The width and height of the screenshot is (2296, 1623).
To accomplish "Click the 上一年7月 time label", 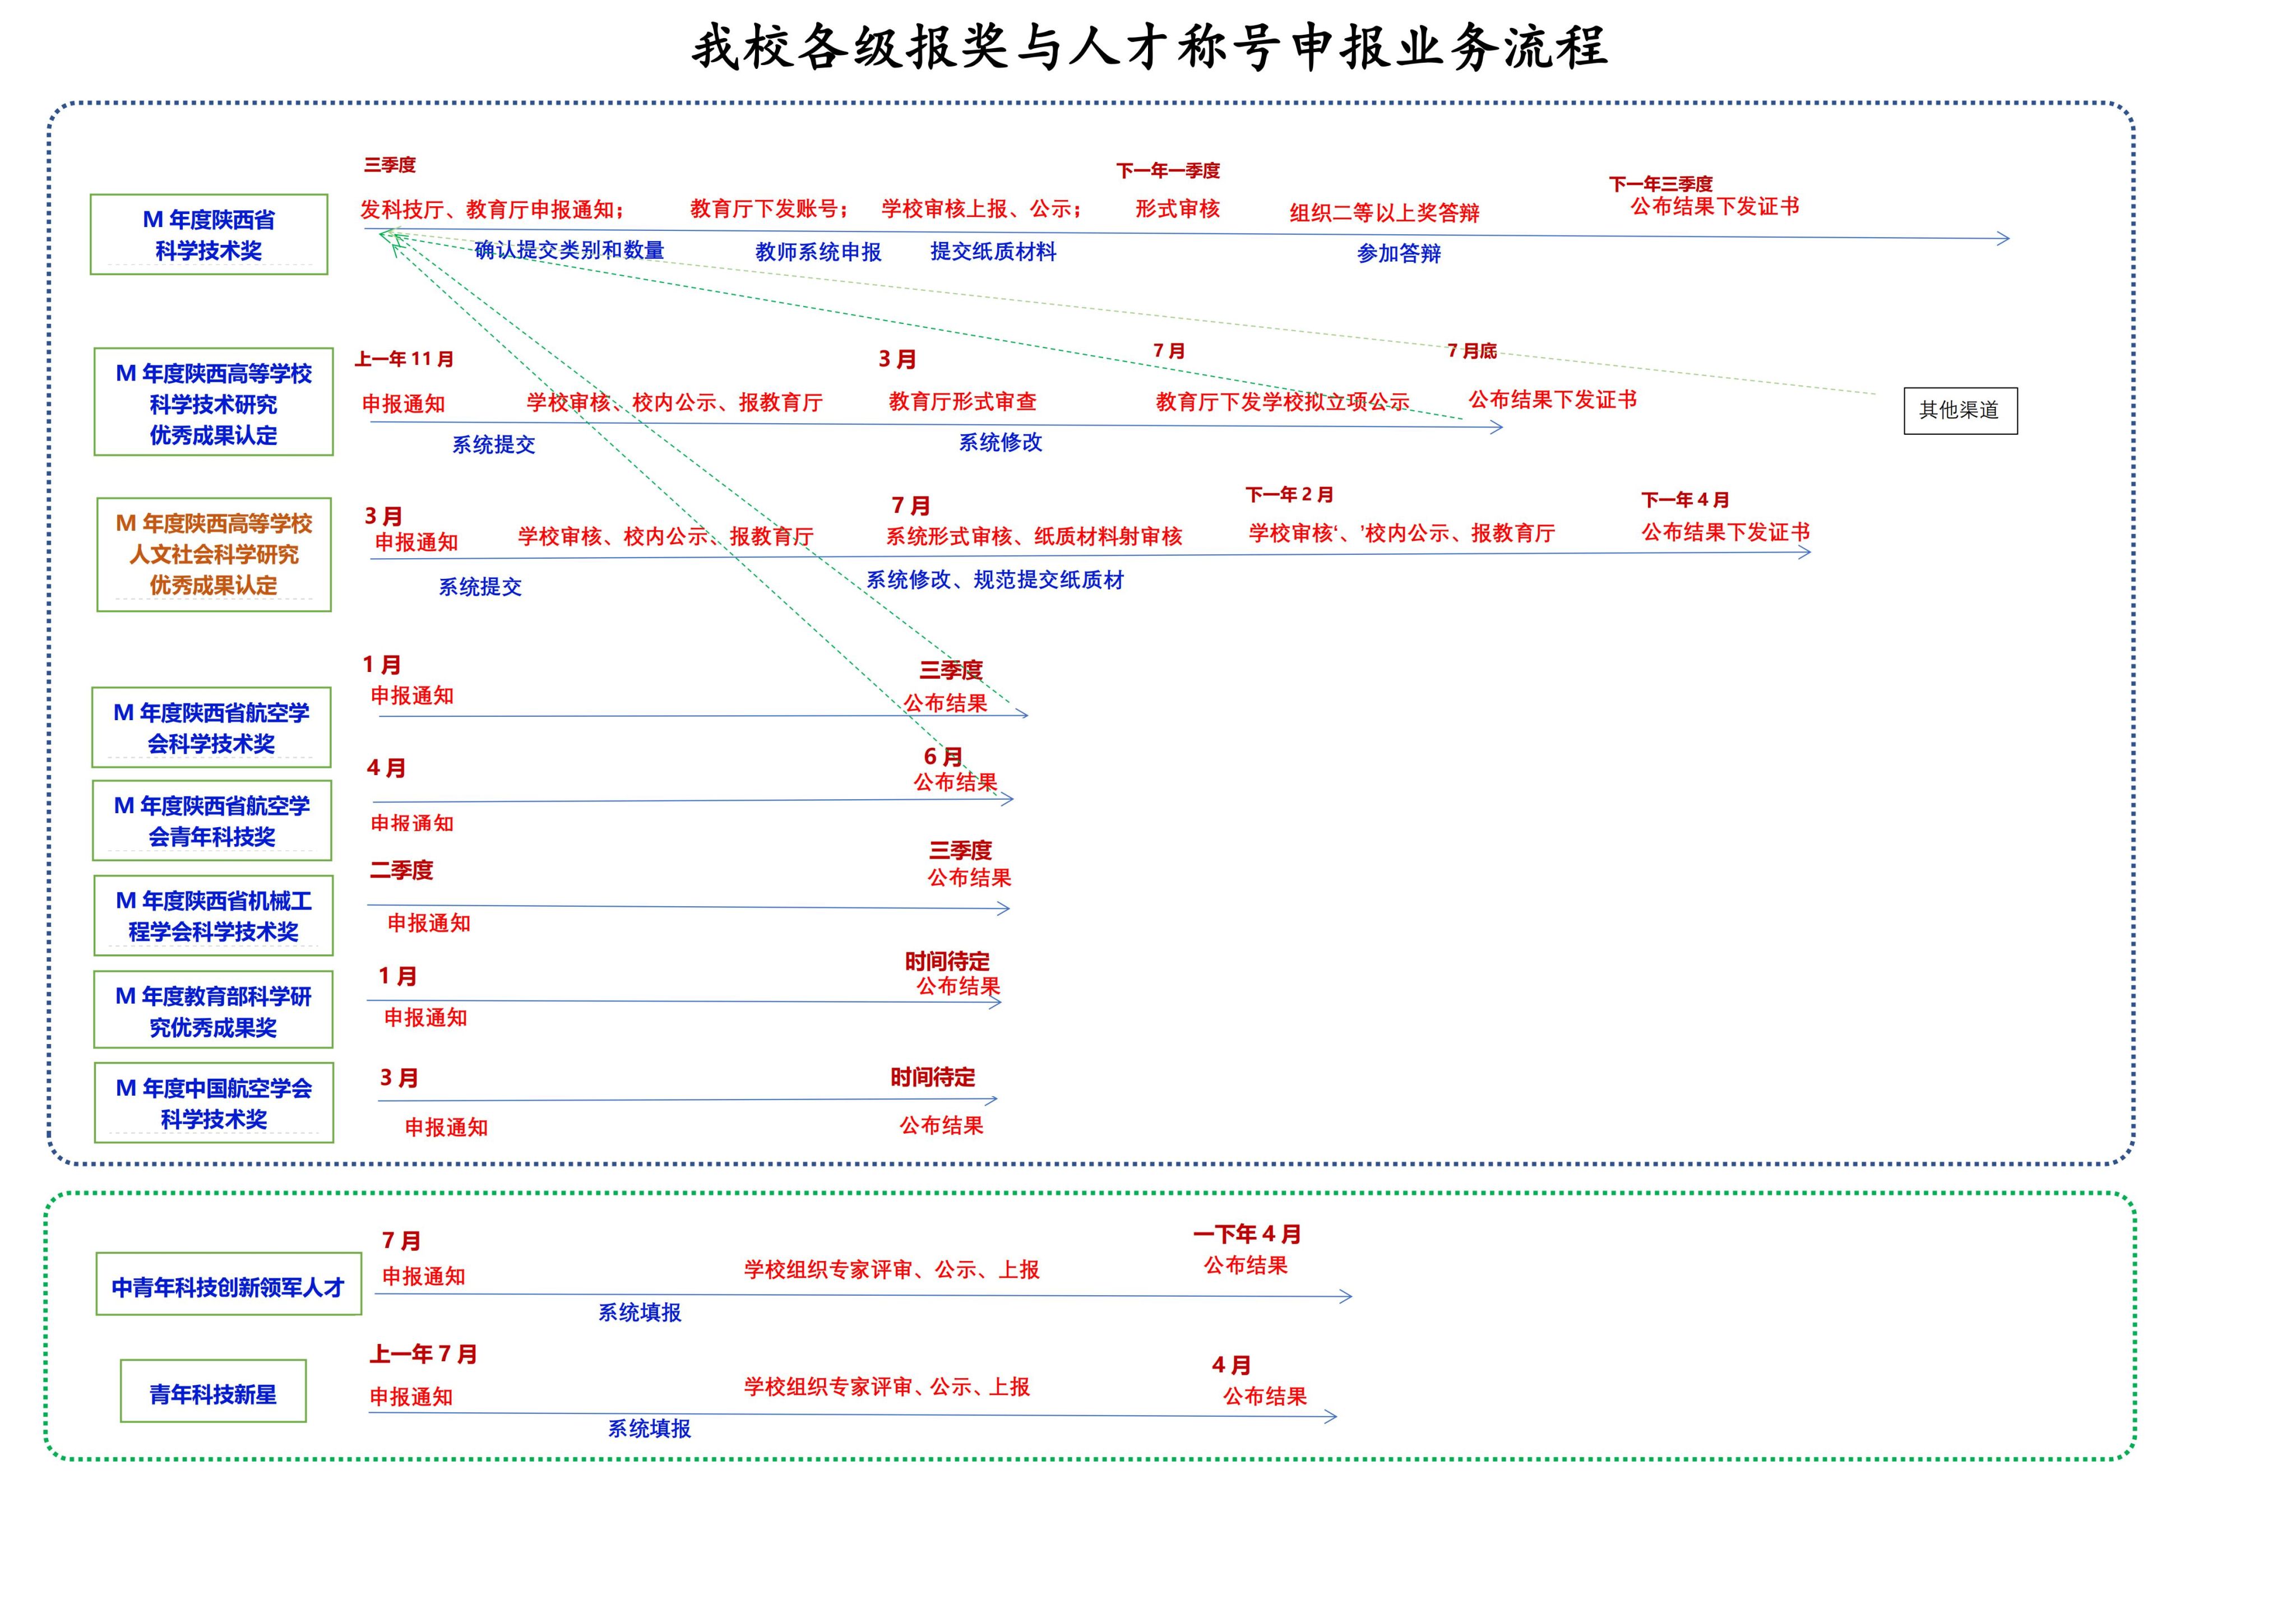I will pyautogui.click(x=423, y=1354).
